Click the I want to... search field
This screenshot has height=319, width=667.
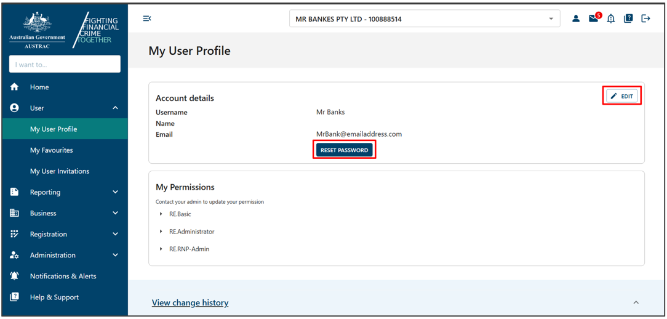click(x=65, y=64)
